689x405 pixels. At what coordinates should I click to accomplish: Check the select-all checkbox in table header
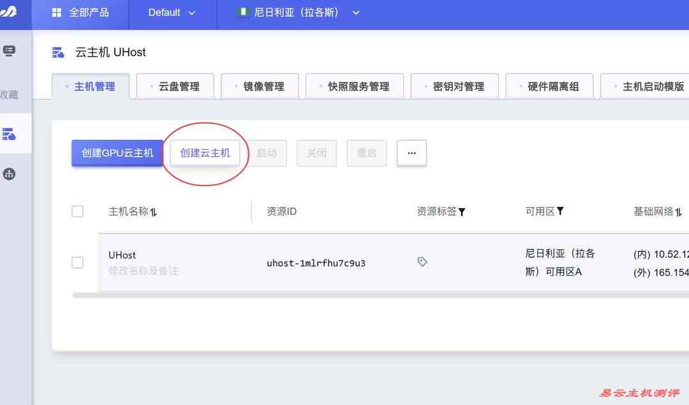point(78,211)
